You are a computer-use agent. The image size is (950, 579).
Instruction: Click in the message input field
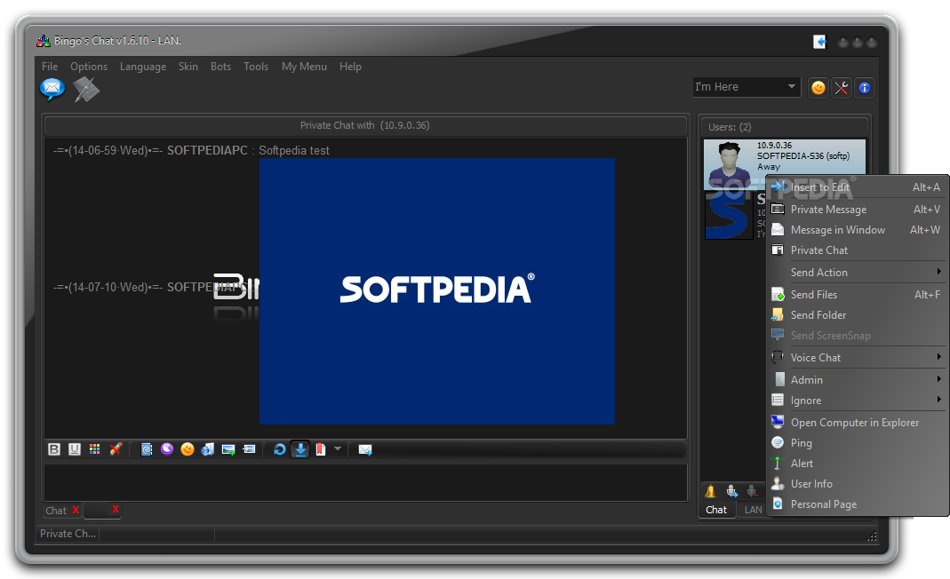[x=365, y=482]
